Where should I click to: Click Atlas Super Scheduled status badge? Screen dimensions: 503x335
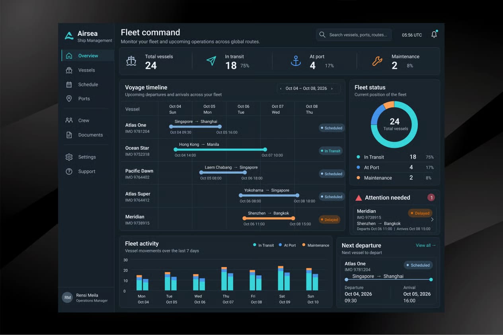331,197
